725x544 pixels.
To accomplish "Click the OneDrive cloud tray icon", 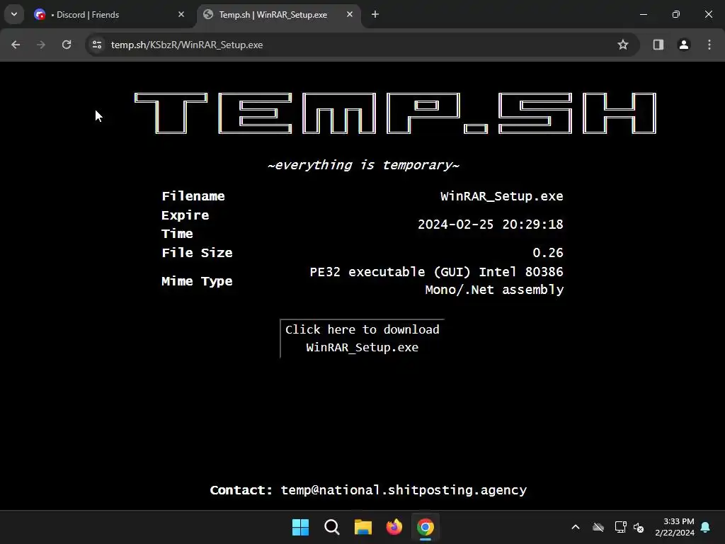I will pos(598,527).
